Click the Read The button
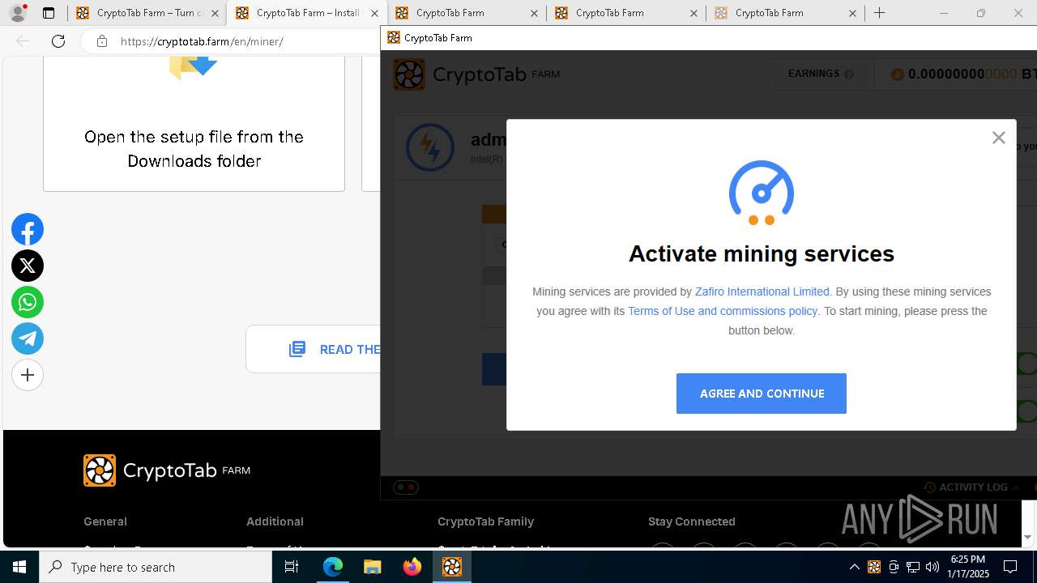 coord(314,349)
